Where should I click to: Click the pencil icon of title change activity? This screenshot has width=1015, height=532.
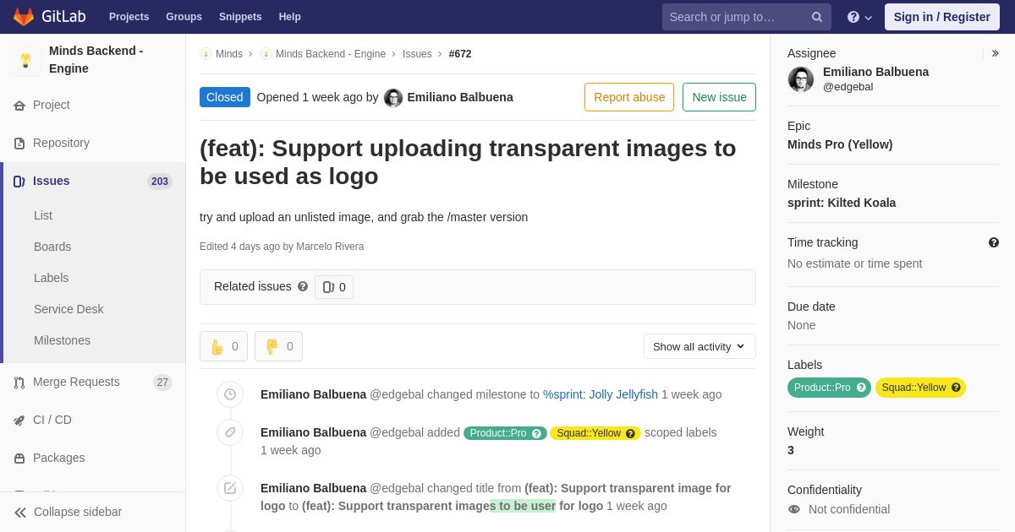pyautogui.click(x=230, y=488)
